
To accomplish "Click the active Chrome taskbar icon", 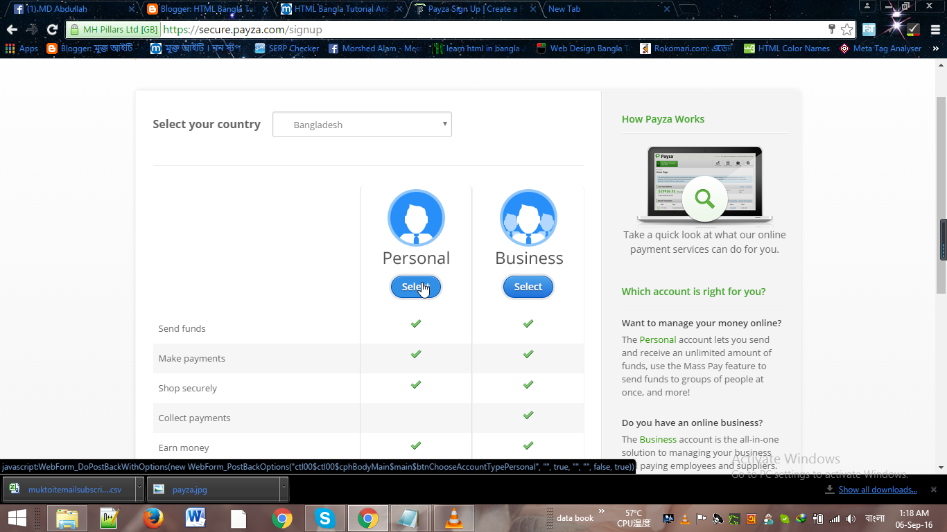I will click(x=367, y=518).
